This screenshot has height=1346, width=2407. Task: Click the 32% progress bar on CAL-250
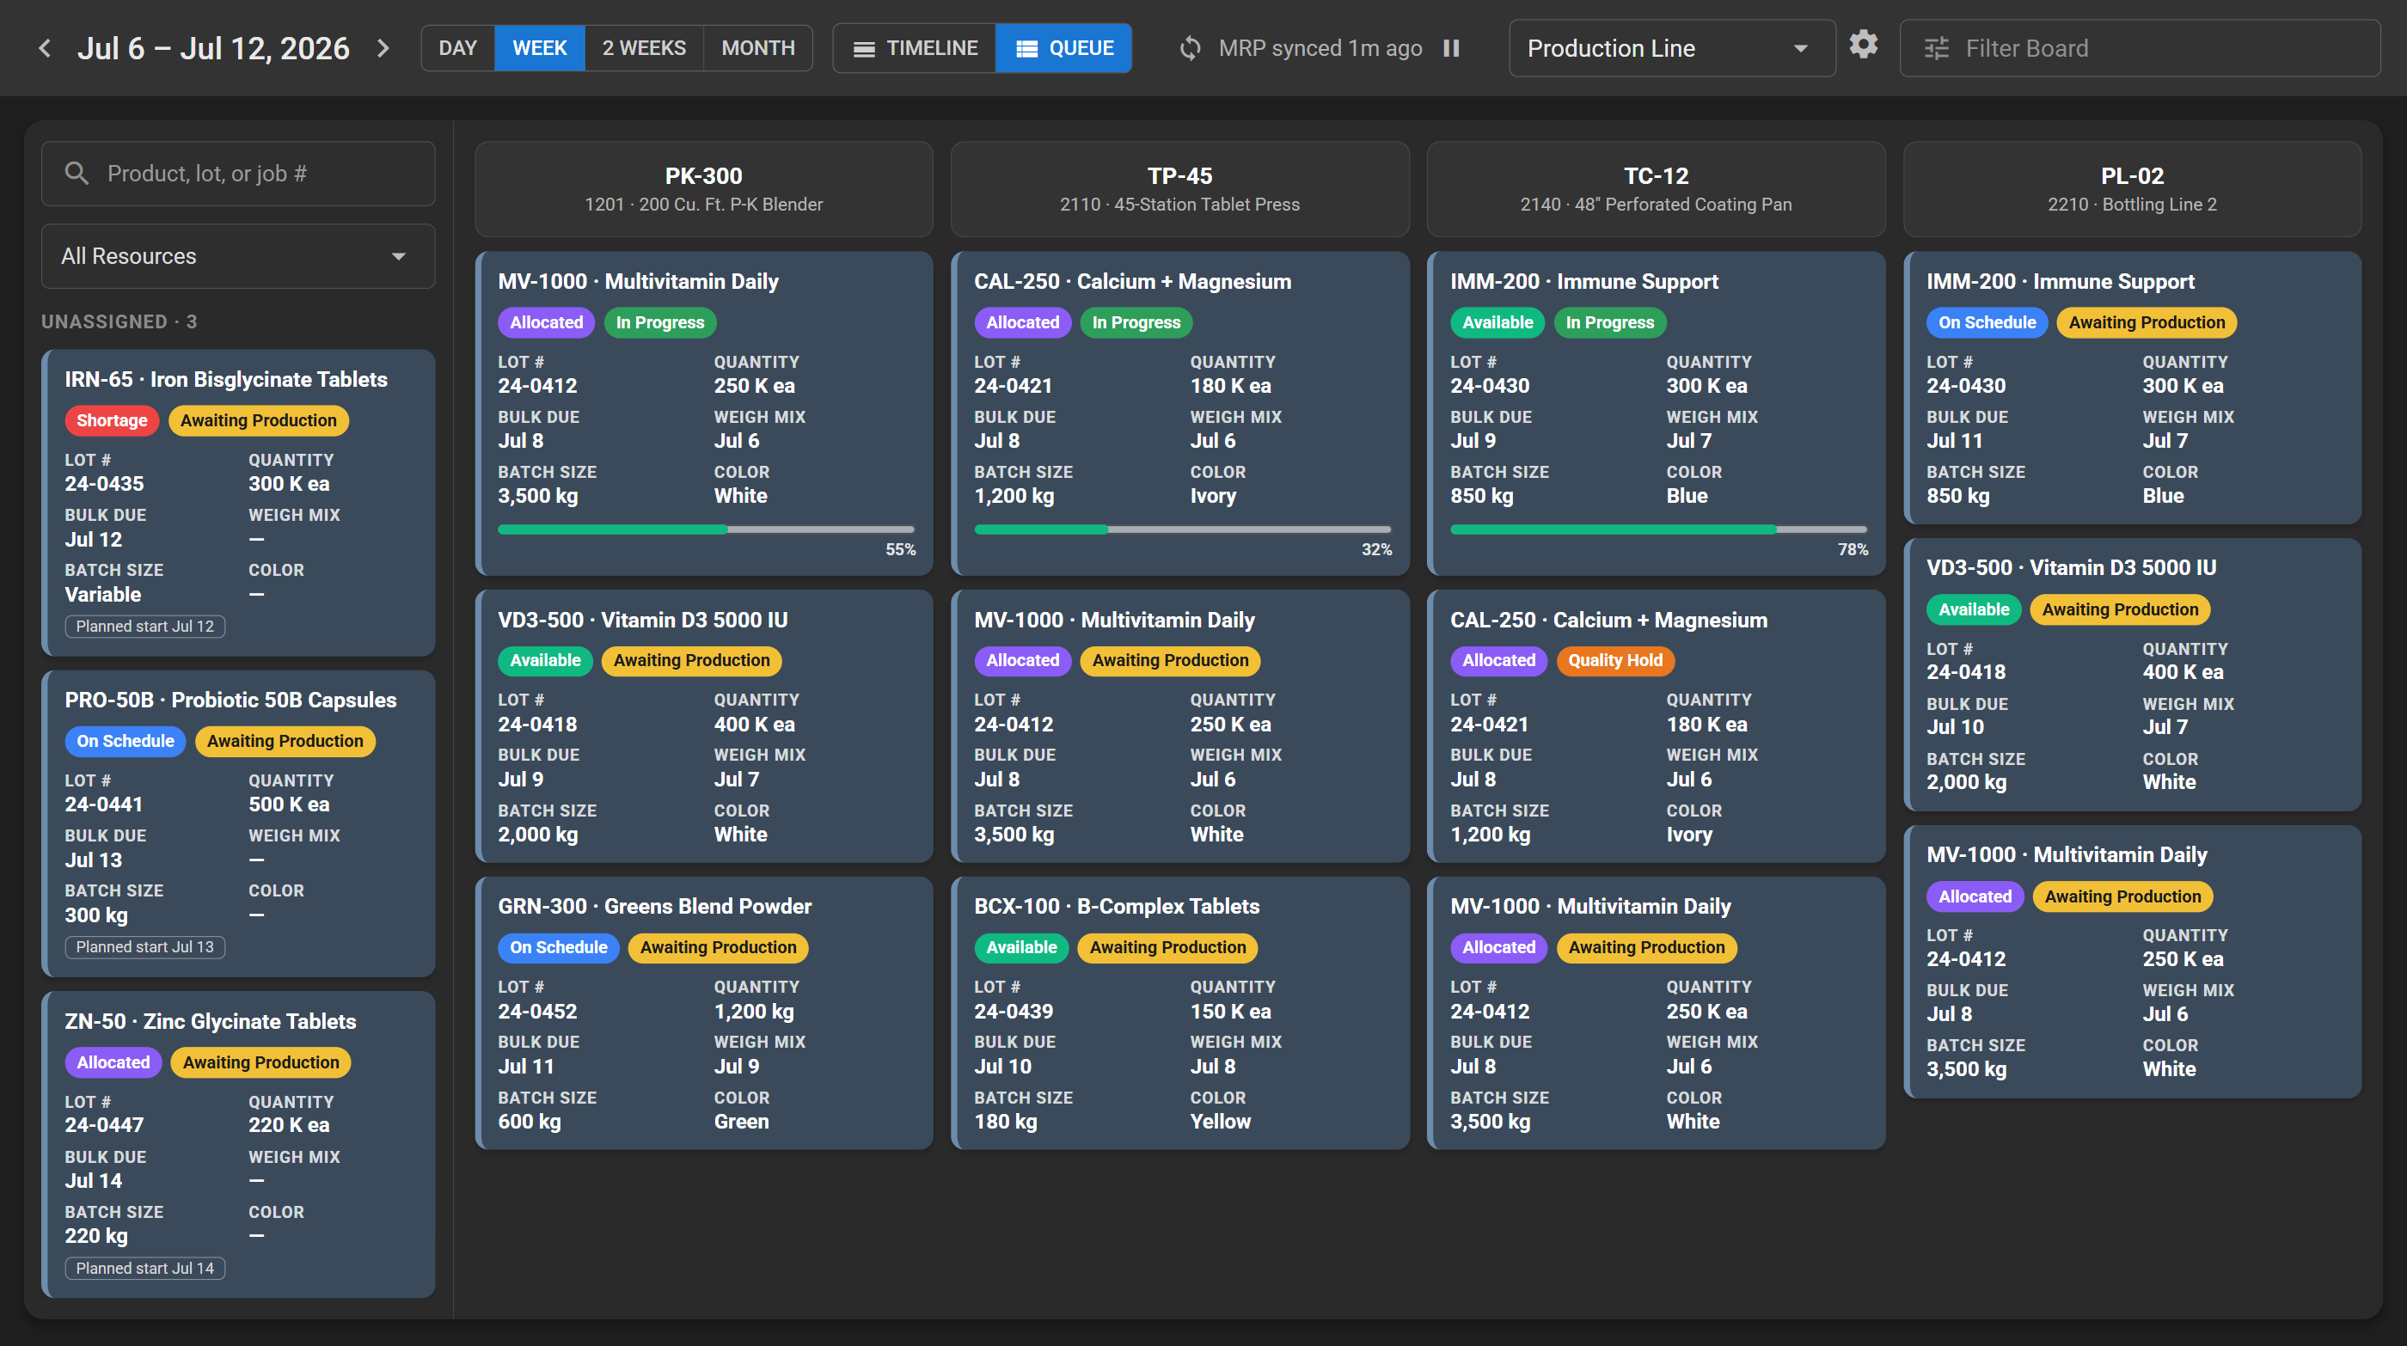coord(1182,529)
